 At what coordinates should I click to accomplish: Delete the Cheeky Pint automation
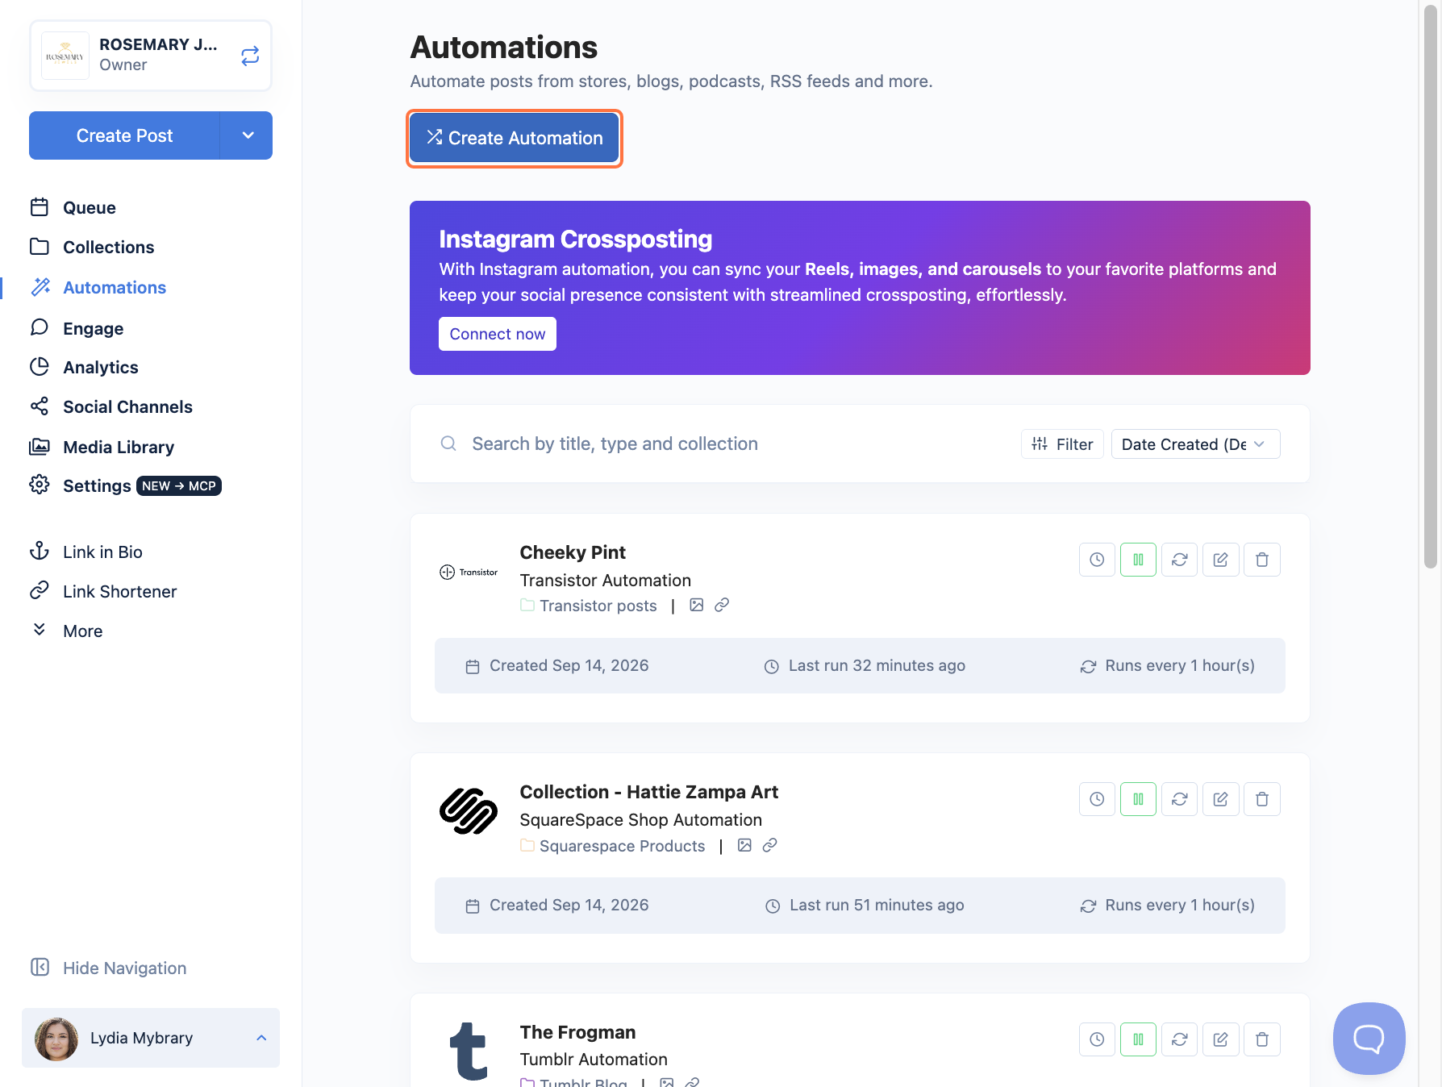point(1262,560)
